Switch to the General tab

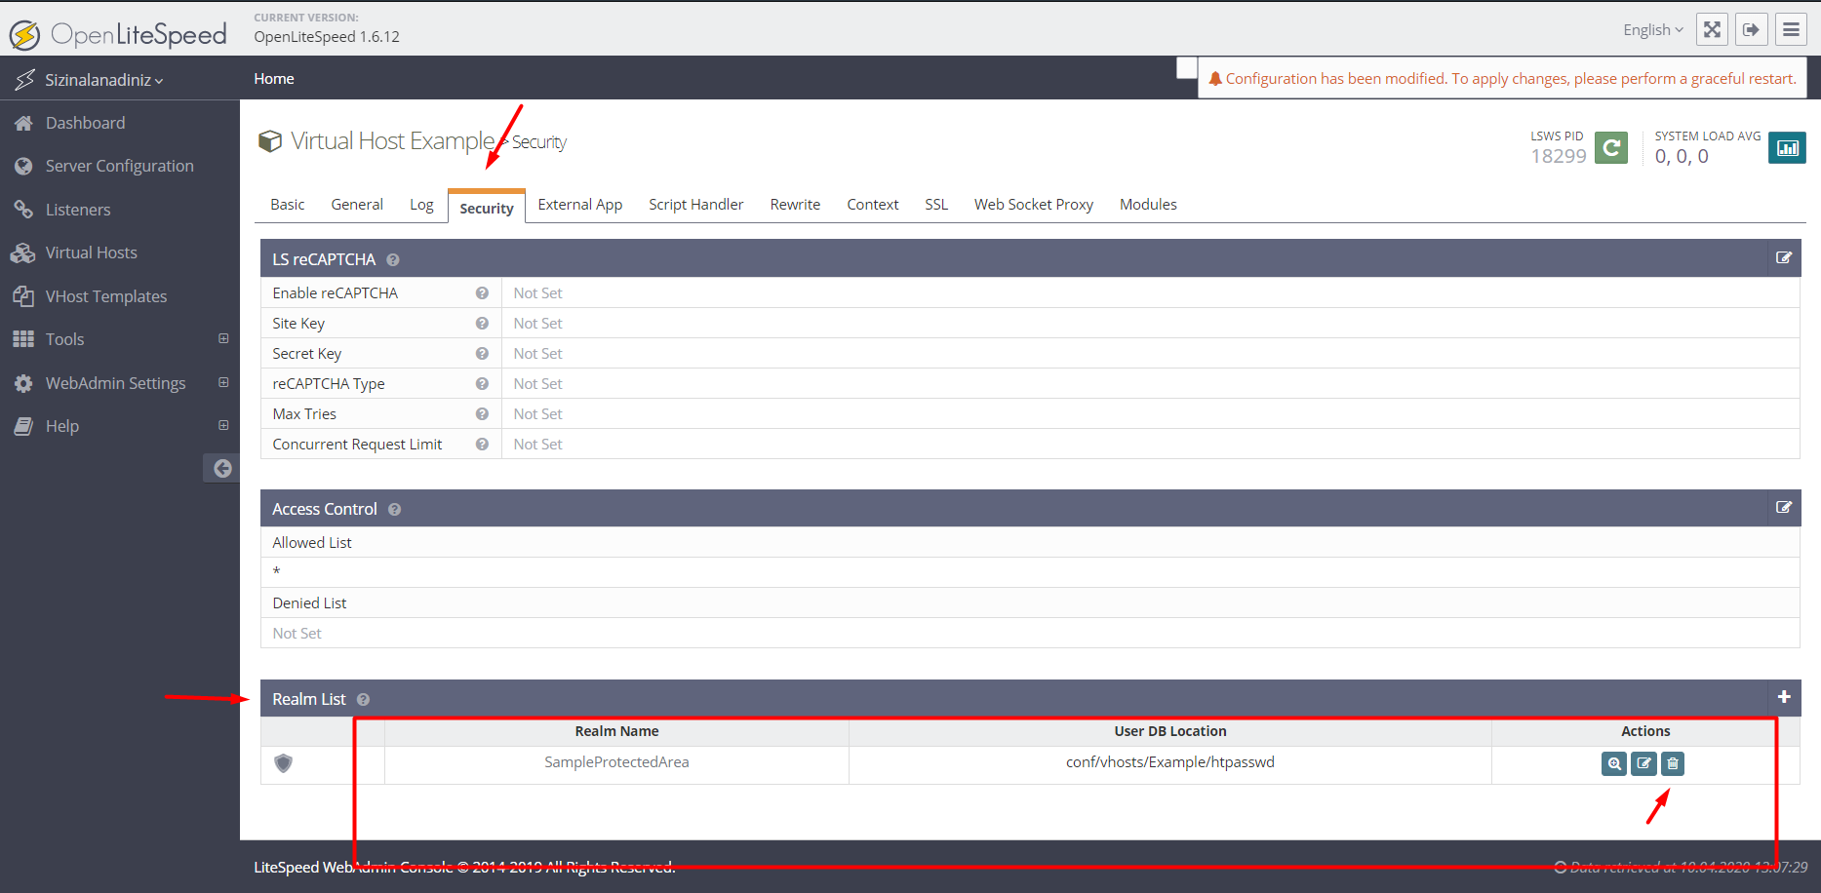point(357,205)
